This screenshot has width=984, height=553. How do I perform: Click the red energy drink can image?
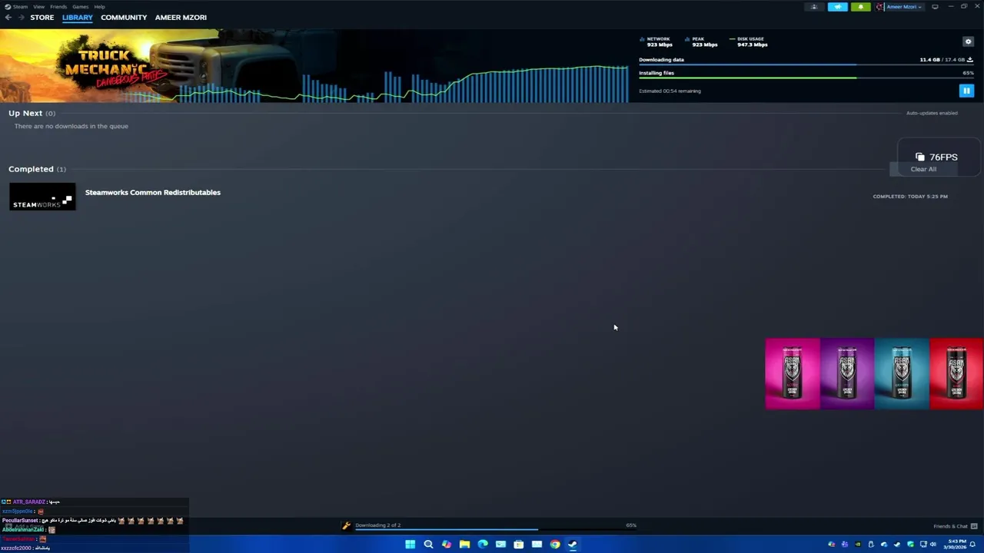tap(956, 373)
